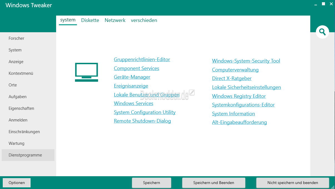Open the Gruppenrichtlinien-Editor link
This screenshot has height=189, width=335.
click(x=142, y=59)
